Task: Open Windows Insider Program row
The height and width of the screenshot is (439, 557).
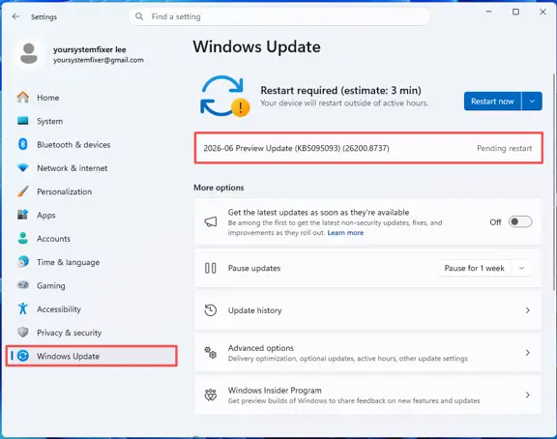Action: coord(368,395)
